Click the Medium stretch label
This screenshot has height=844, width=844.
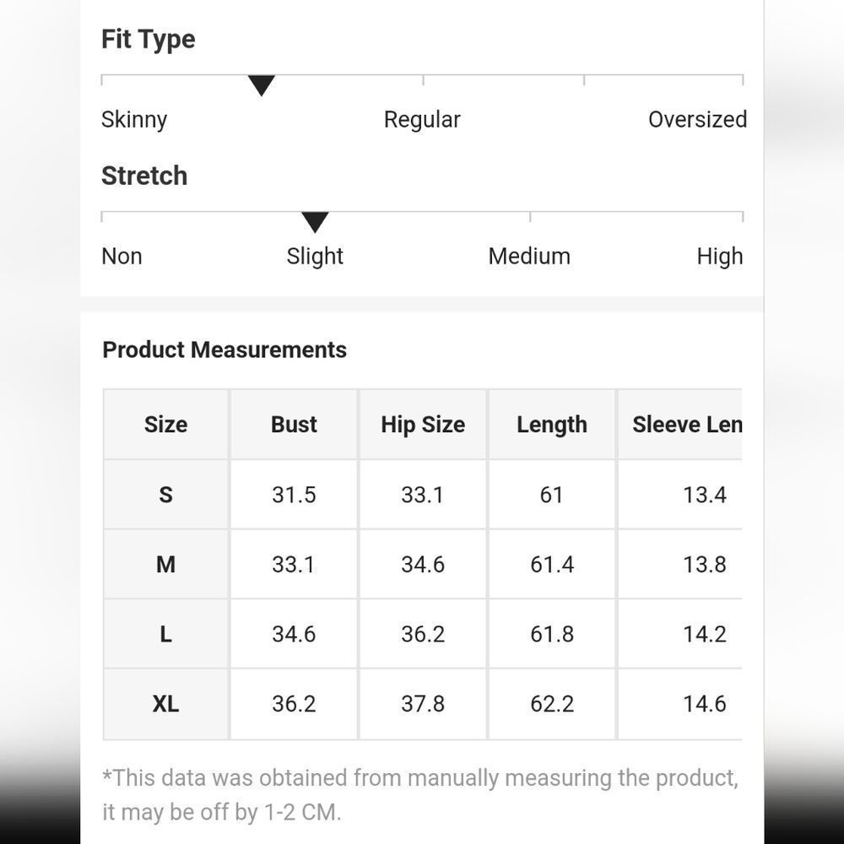(529, 257)
